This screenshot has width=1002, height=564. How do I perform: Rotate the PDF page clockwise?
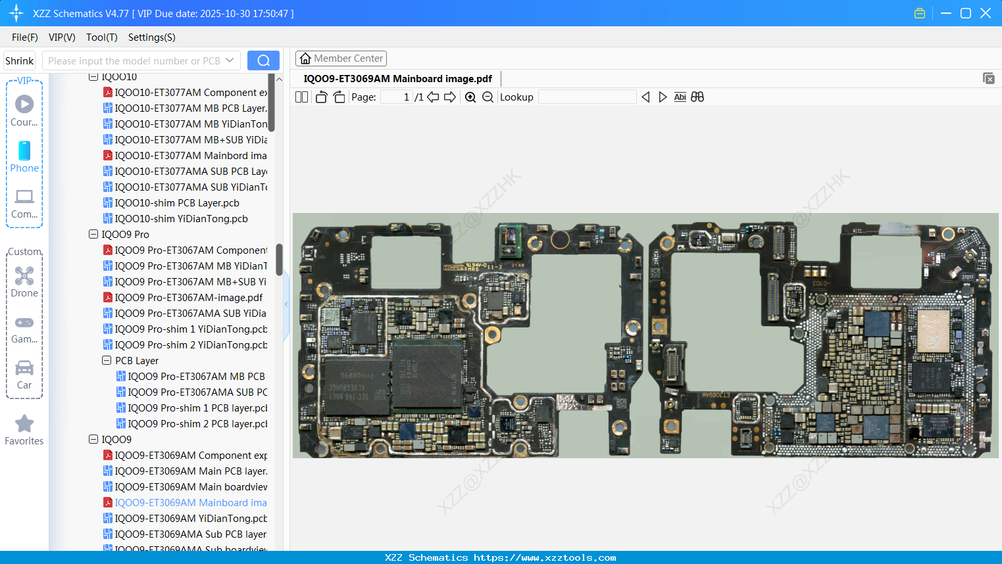pos(339,97)
